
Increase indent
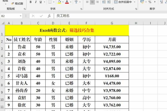109,2
